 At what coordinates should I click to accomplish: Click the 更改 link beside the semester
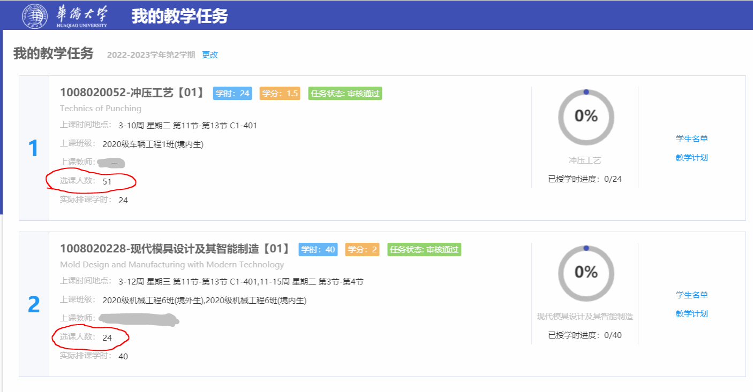pos(210,55)
